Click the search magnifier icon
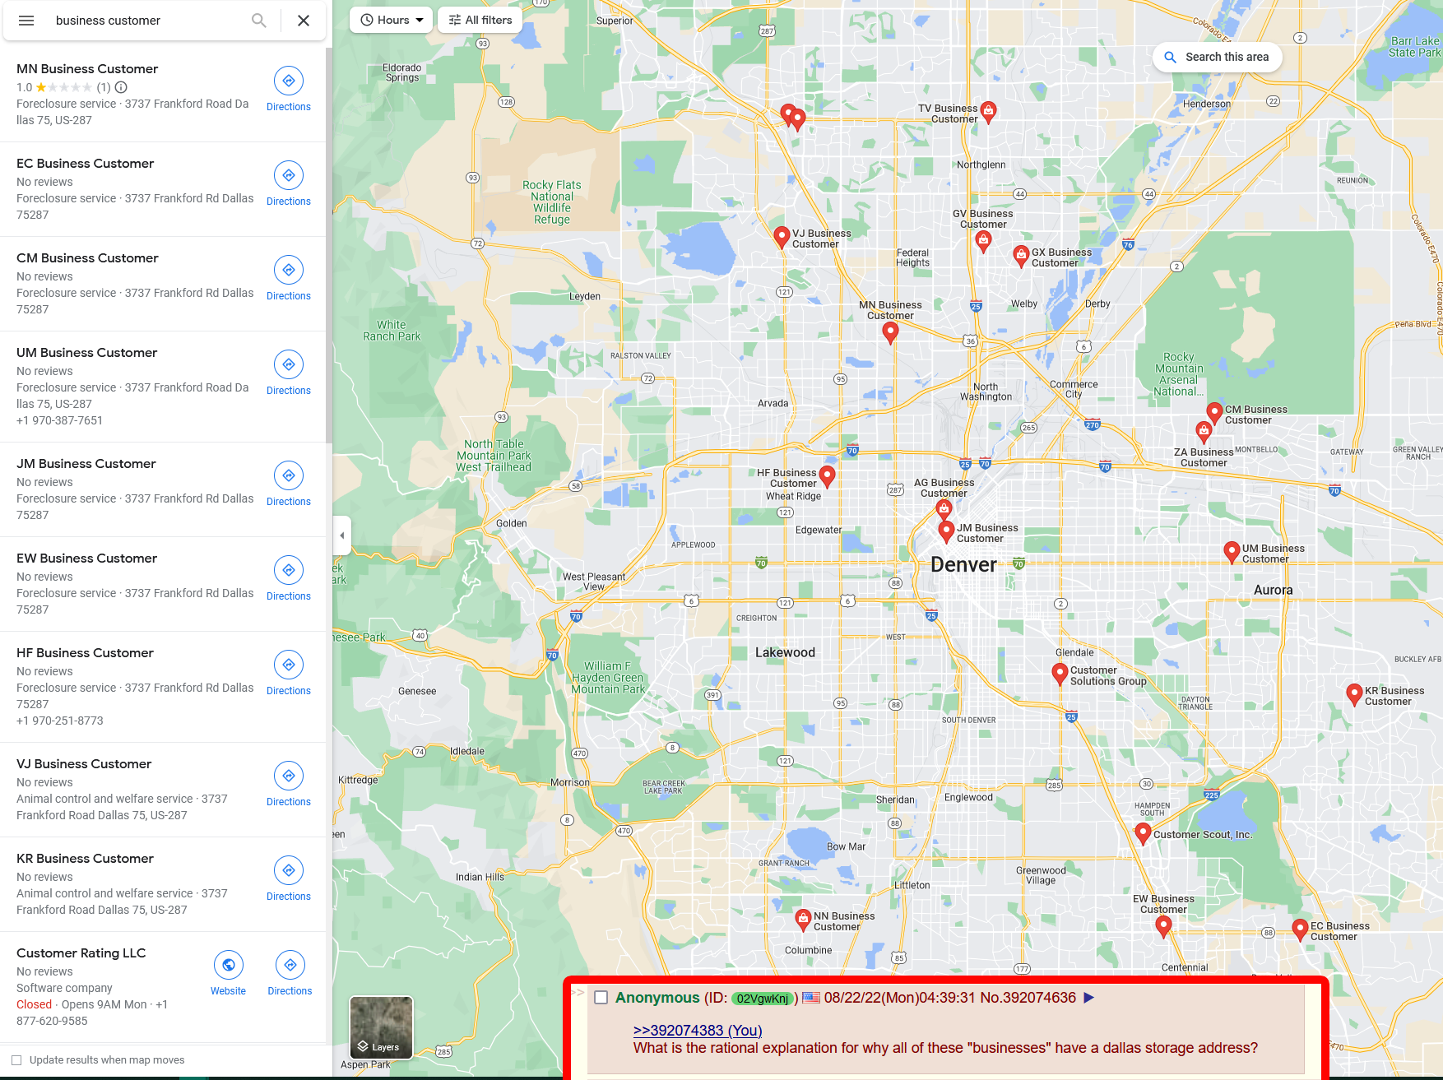This screenshot has height=1080, width=1443. [x=259, y=21]
